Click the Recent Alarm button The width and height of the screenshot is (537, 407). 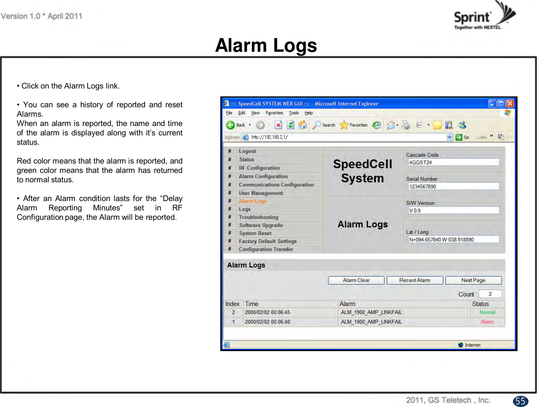(x=415, y=280)
